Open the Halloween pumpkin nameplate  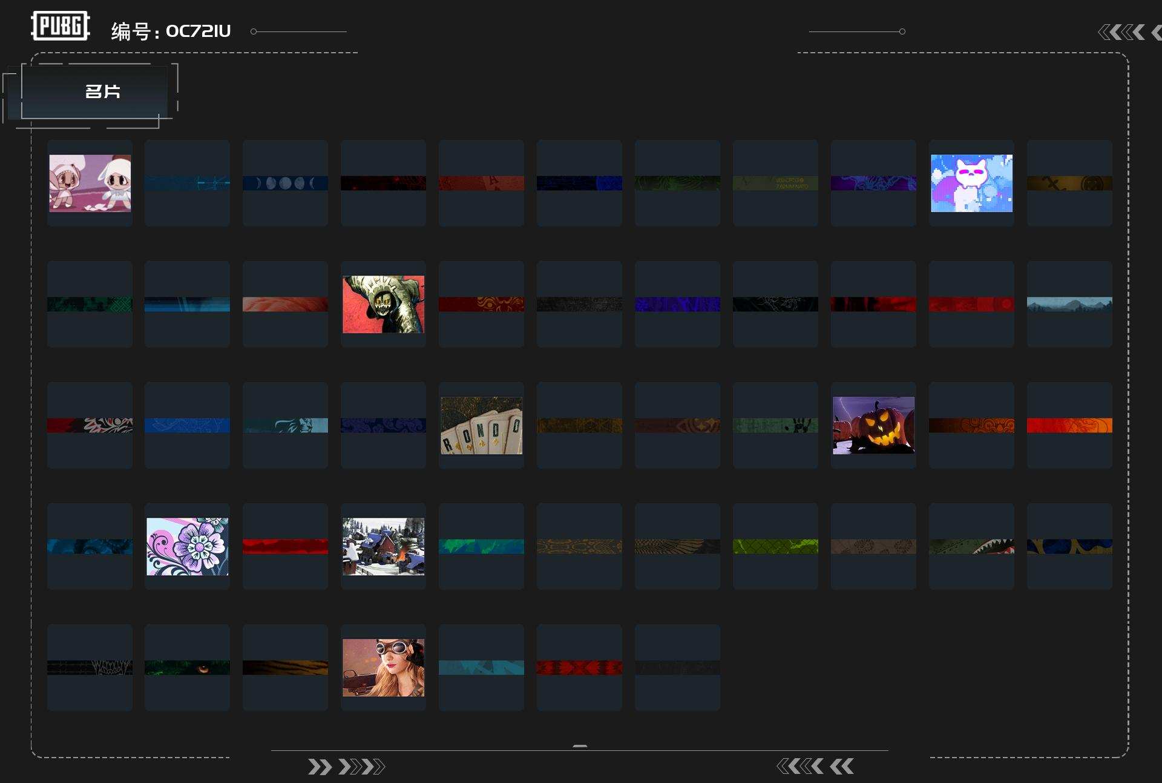873,425
